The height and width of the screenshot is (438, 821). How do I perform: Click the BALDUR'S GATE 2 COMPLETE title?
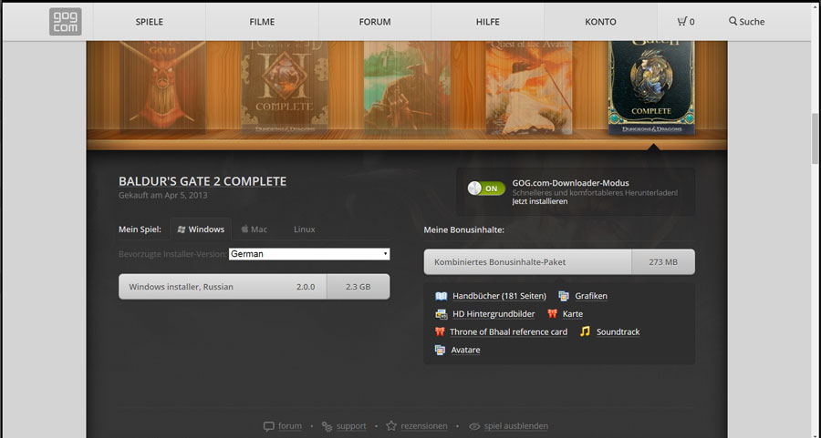point(203,181)
